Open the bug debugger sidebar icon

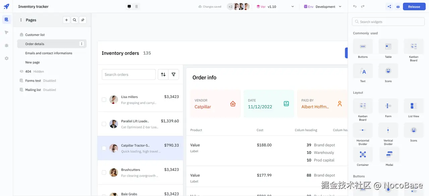6,45
